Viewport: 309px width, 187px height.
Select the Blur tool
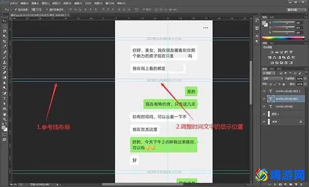[4, 83]
